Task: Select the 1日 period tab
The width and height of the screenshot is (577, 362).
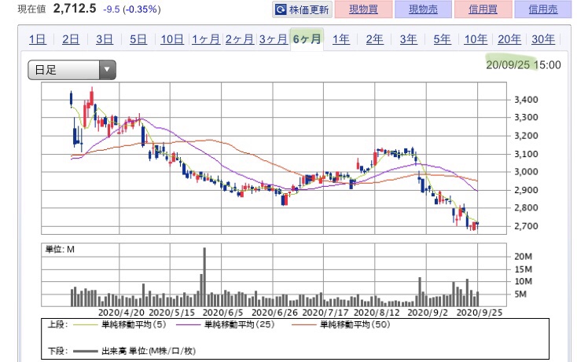Action: (37, 39)
